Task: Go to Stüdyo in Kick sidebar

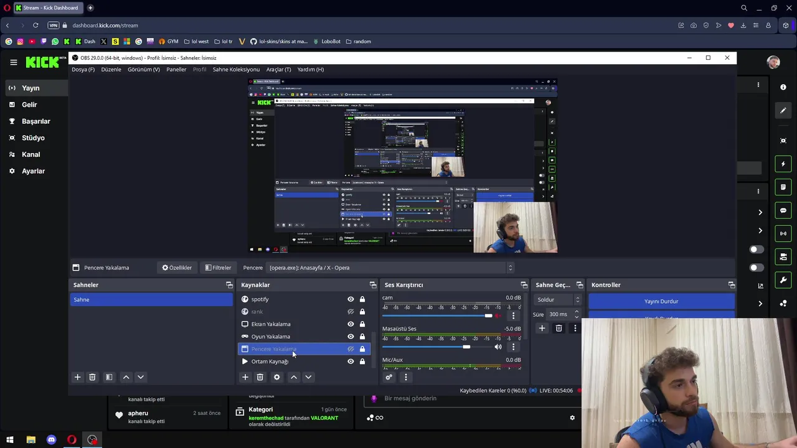Action: [33, 138]
